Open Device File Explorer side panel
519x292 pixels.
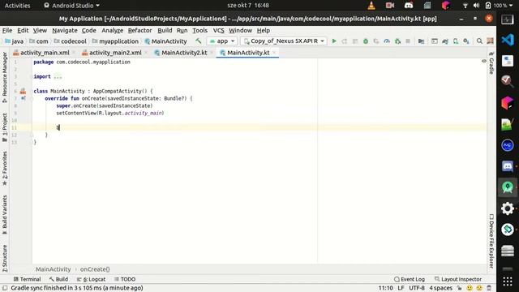[491, 242]
